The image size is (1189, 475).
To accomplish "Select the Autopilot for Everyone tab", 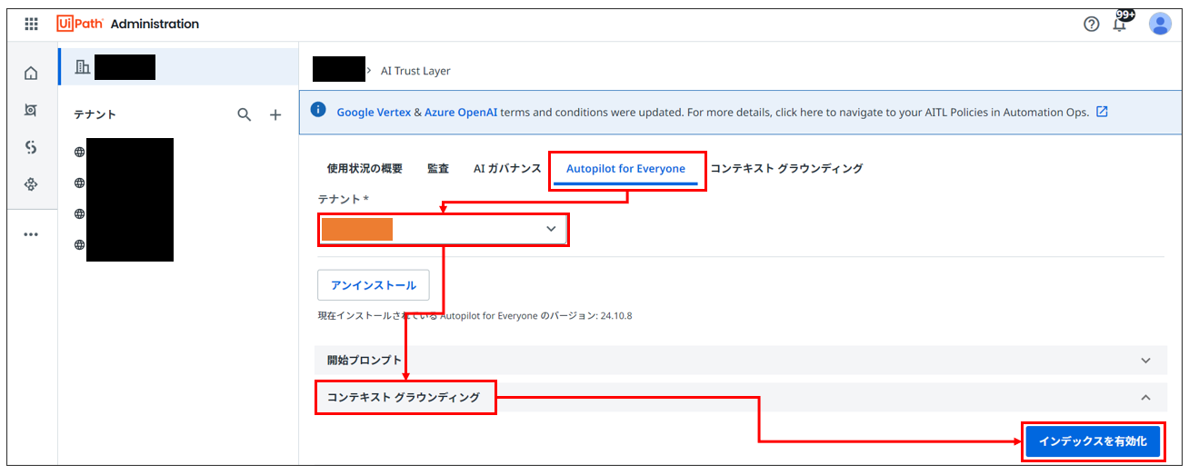I will (x=625, y=169).
